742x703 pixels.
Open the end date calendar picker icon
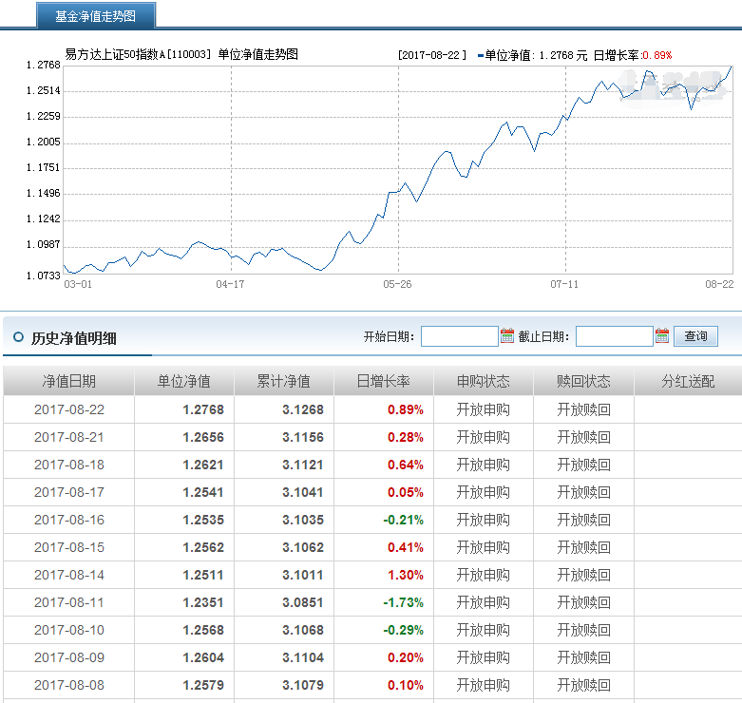tap(662, 336)
